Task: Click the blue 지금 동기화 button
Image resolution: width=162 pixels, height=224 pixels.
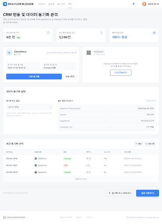Action: pyautogui.click(x=34, y=77)
